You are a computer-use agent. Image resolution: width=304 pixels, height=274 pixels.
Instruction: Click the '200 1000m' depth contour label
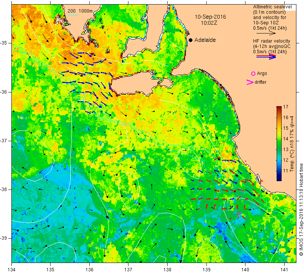tap(80, 11)
